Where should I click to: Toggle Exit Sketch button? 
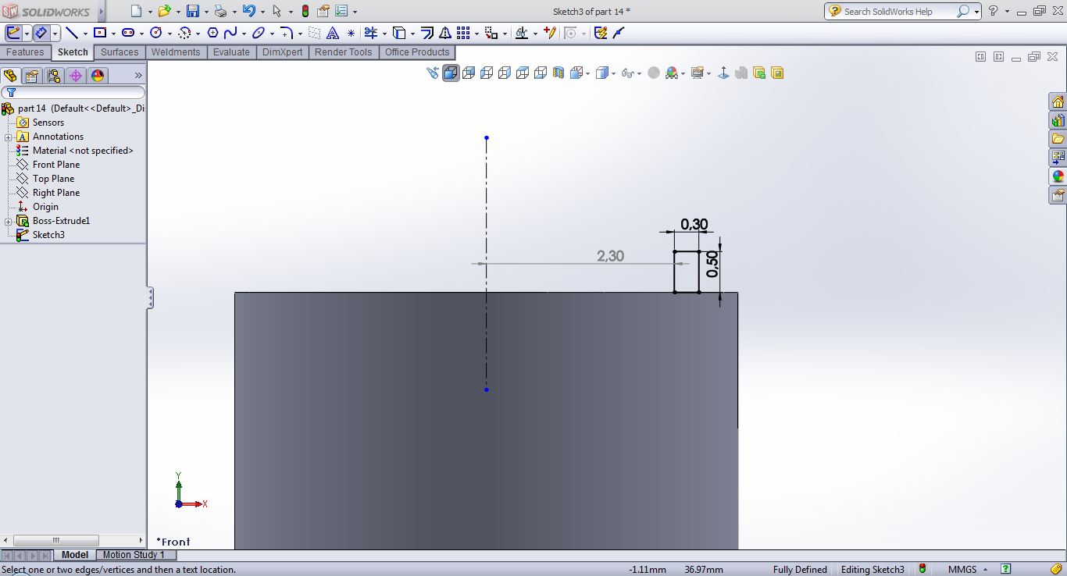(13, 33)
